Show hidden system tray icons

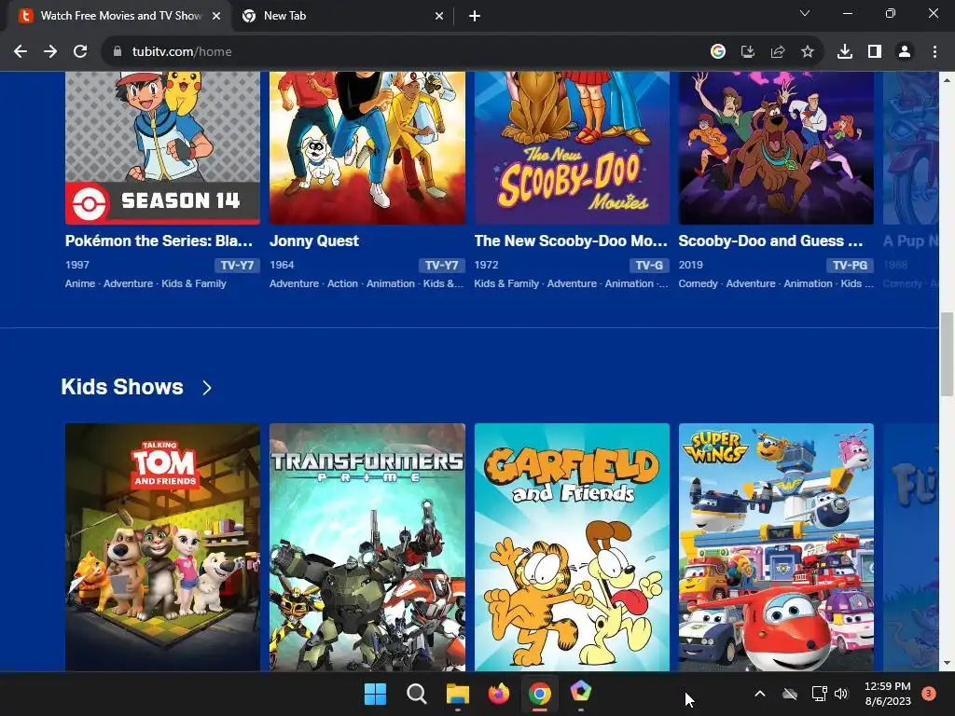point(760,694)
